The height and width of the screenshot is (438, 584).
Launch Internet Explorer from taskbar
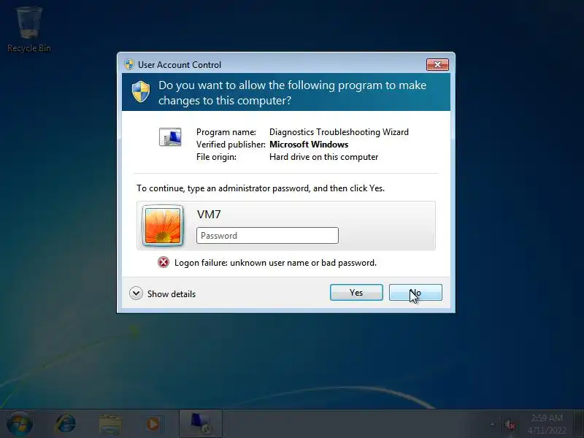pos(66,424)
